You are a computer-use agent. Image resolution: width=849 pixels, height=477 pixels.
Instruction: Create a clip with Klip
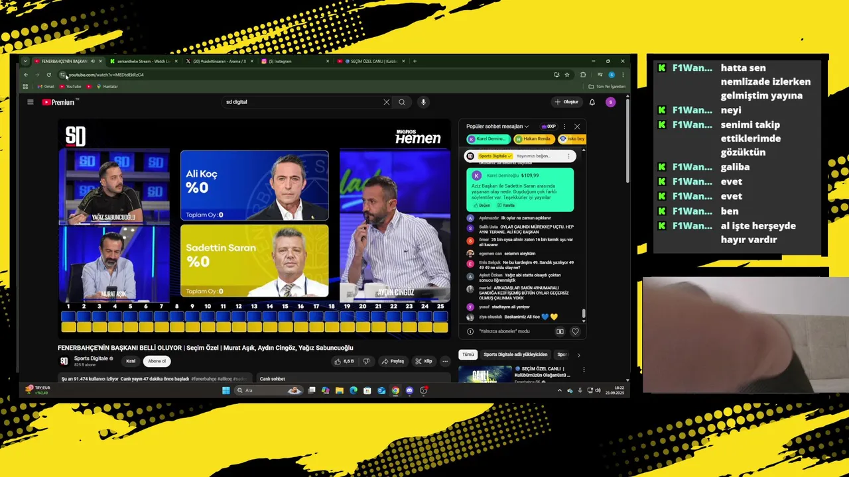[423, 361]
